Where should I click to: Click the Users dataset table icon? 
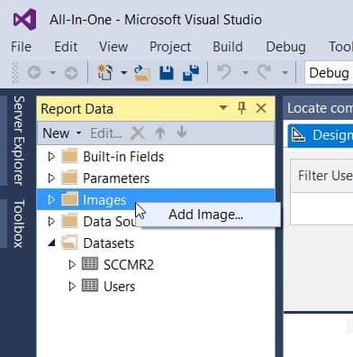click(x=90, y=286)
